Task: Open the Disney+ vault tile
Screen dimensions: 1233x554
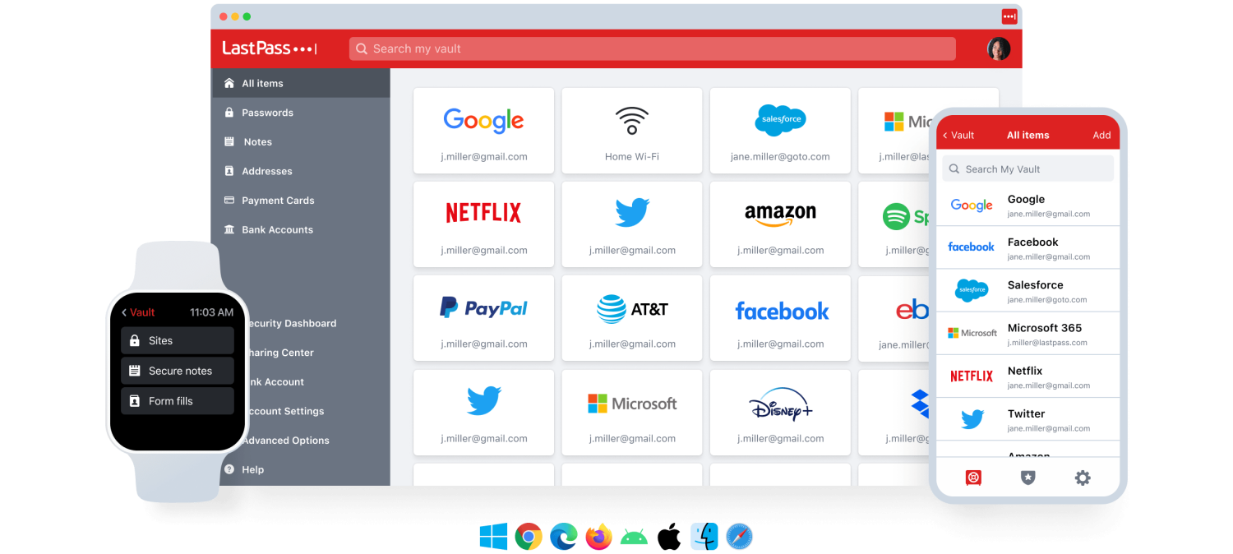Action: tap(780, 413)
